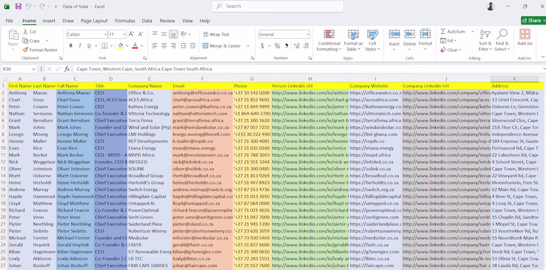Toggle Wrap Text on
This screenshot has height=270, width=546.
coord(216,34)
